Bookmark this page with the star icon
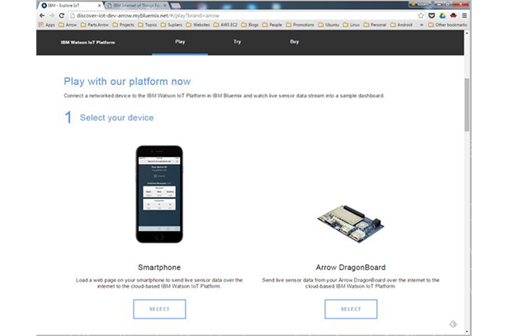 tap(420, 15)
